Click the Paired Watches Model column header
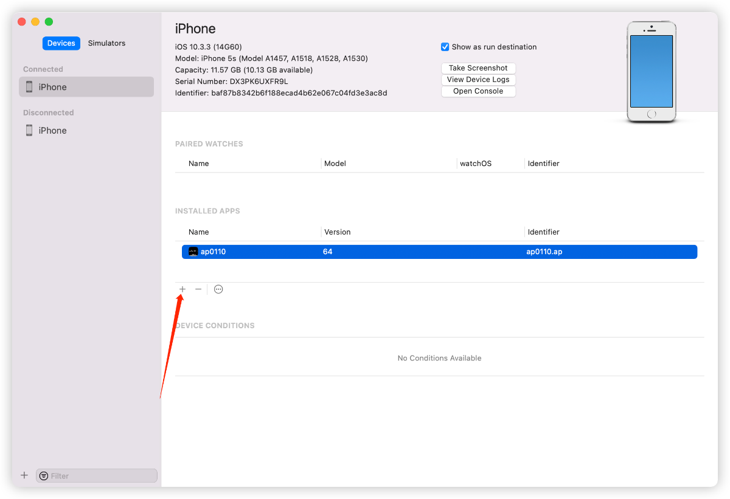Image resolution: width=730 pixels, height=499 pixels. coord(335,163)
